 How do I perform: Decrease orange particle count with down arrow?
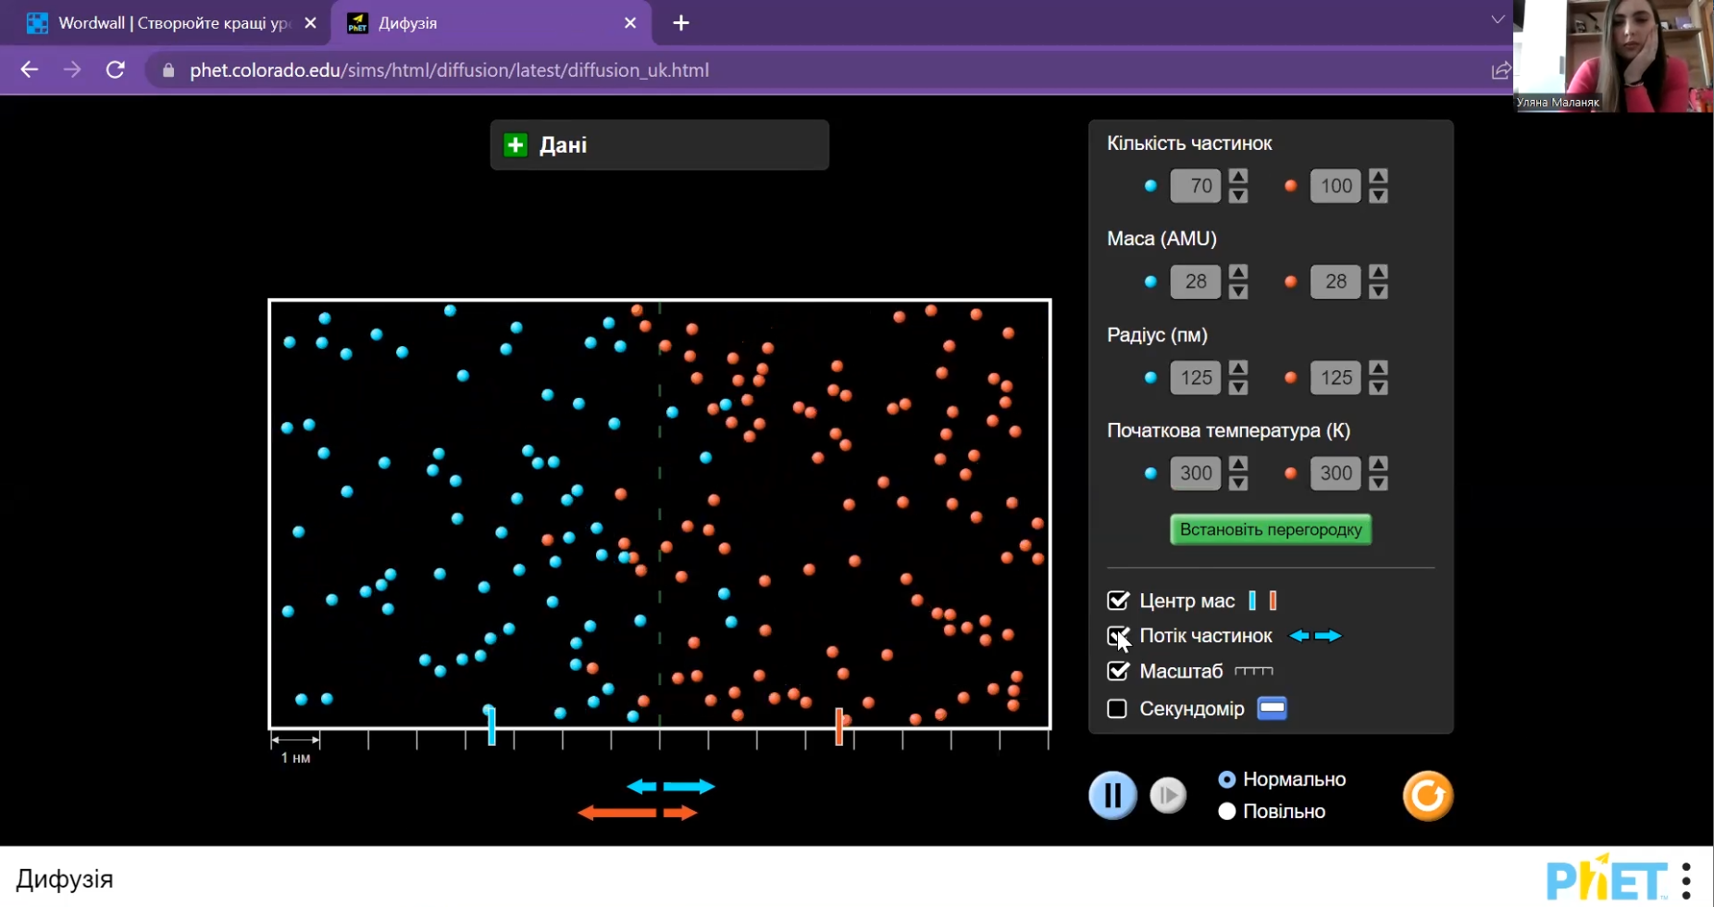(x=1378, y=195)
